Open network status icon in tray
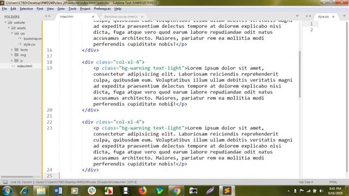349x196 pixels. coord(308,191)
